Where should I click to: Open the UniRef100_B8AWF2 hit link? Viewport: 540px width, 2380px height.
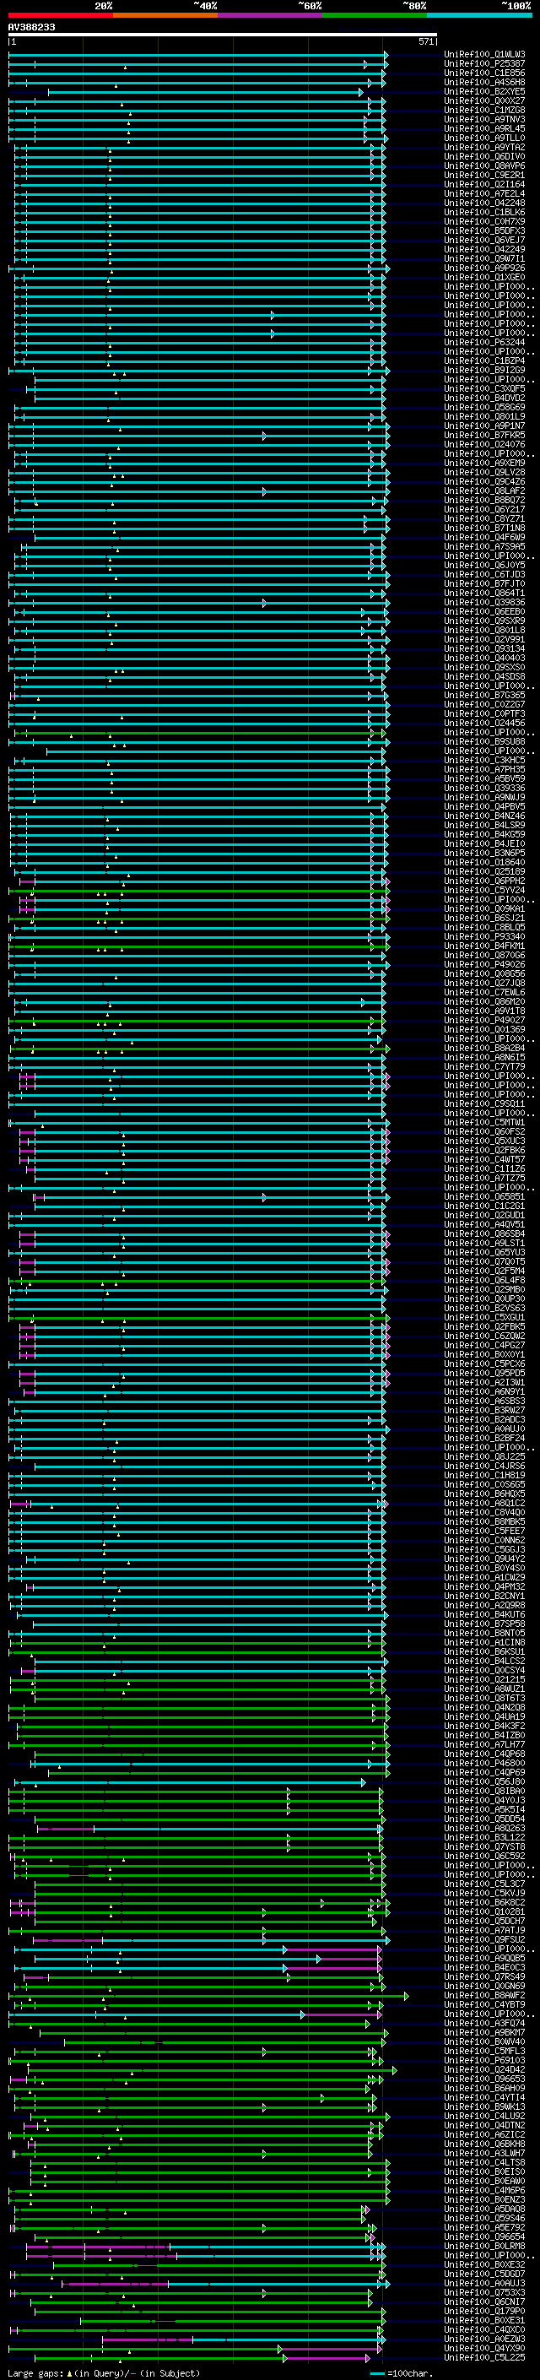click(x=483, y=1995)
